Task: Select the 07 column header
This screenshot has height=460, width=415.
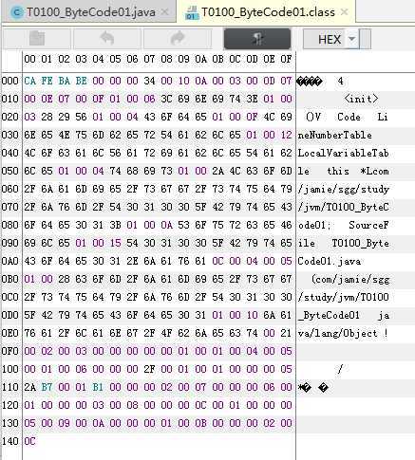Action: coord(149,59)
